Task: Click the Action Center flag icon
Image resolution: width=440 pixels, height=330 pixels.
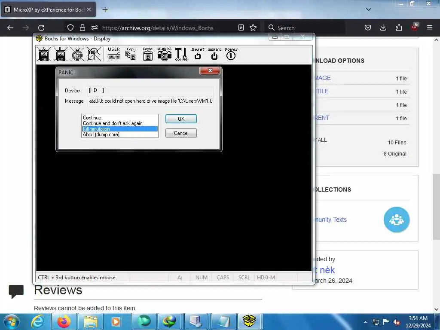Action: pyautogui.click(x=386, y=322)
